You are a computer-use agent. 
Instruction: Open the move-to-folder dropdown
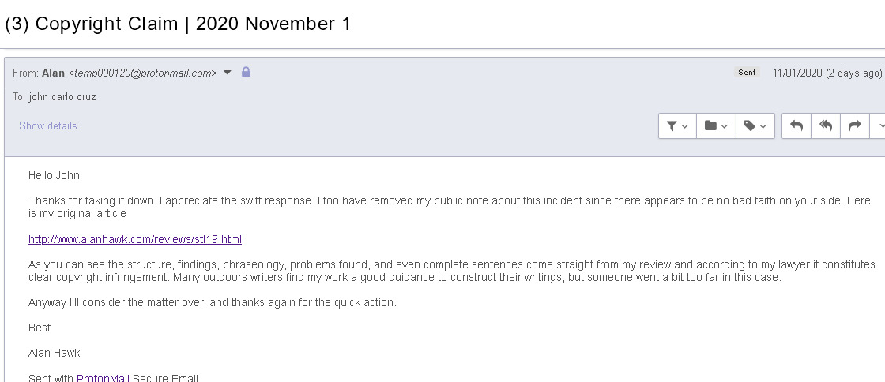pos(716,126)
